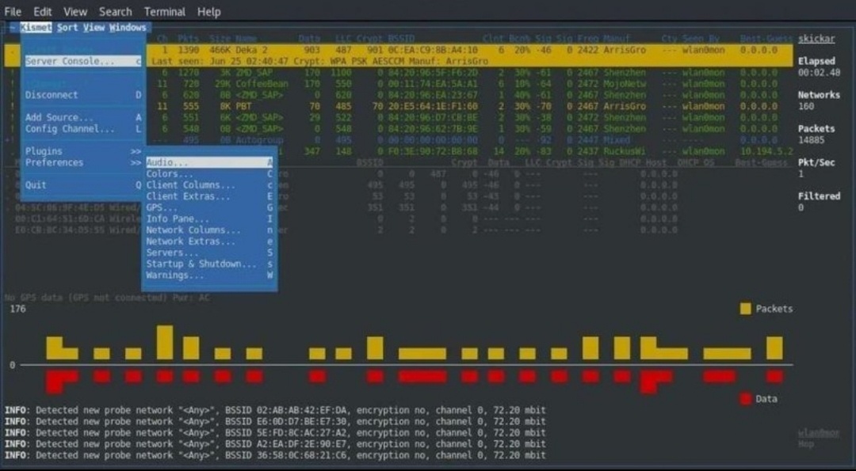The width and height of the screenshot is (856, 471).
Task: Open Audio preferences
Action: [x=209, y=162]
